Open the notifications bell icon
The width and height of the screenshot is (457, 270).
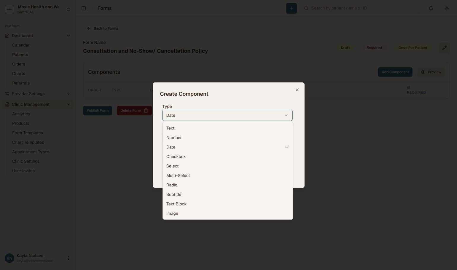pos(431,8)
